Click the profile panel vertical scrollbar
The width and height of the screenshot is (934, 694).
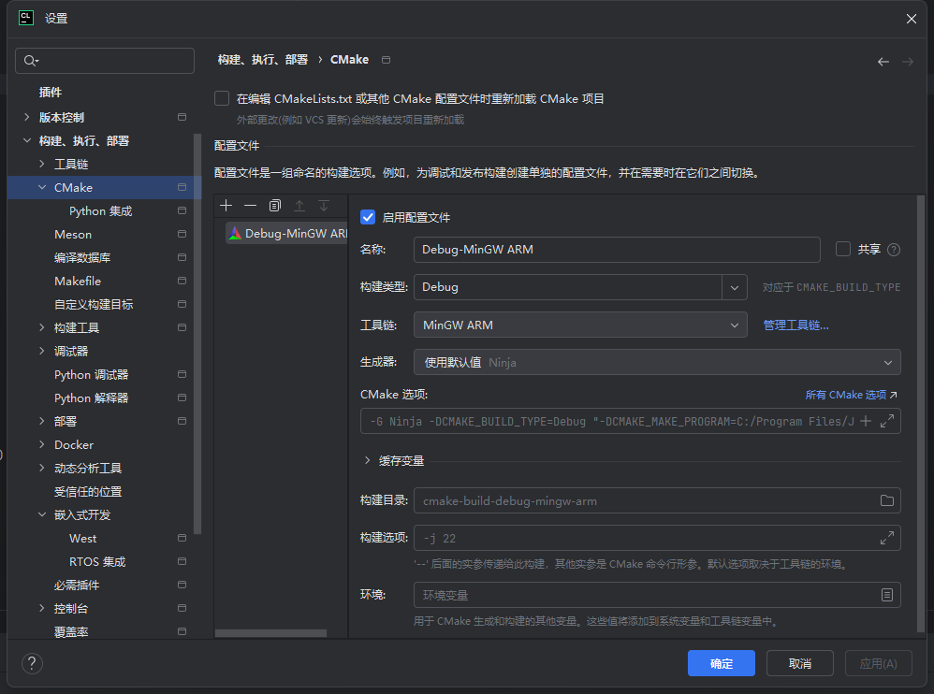pos(921,415)
